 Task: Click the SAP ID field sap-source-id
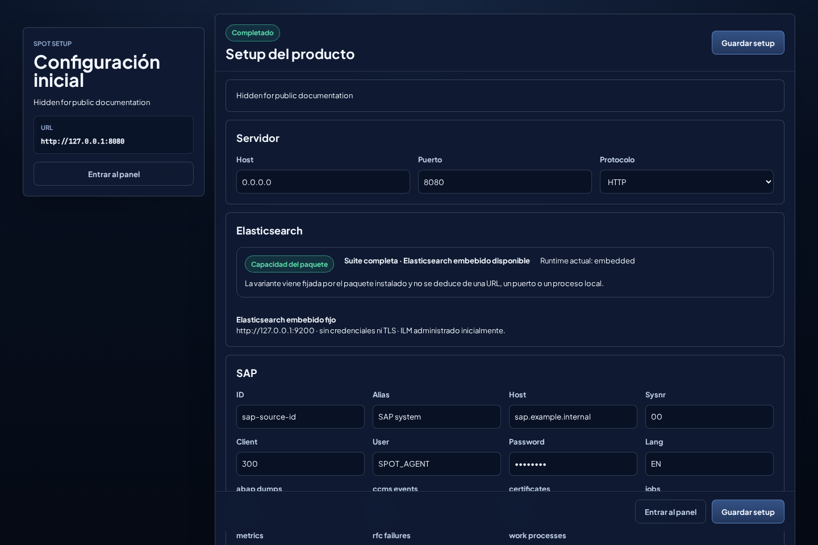tap(300, 417)
